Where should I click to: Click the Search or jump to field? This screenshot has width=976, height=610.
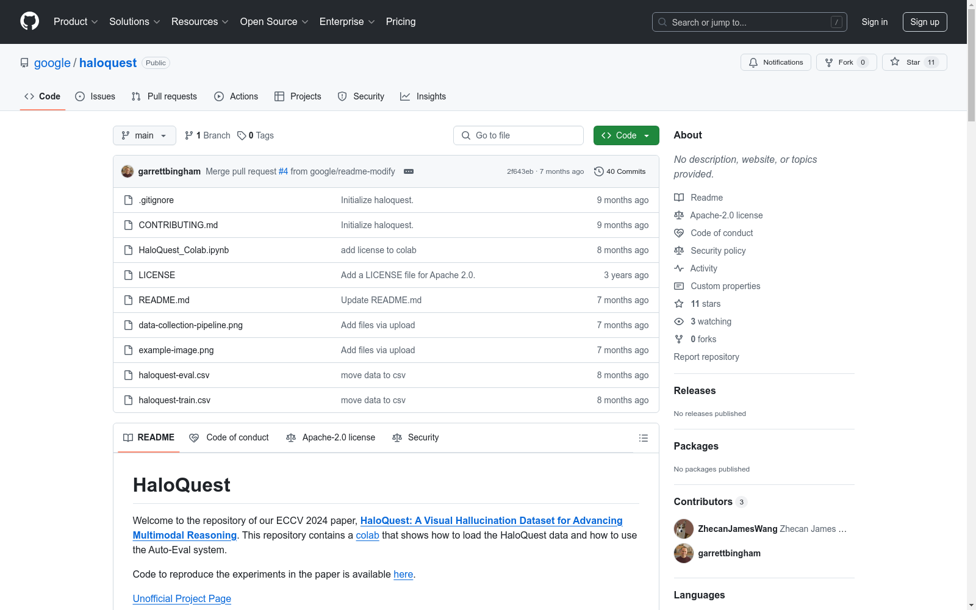[750, 22]
